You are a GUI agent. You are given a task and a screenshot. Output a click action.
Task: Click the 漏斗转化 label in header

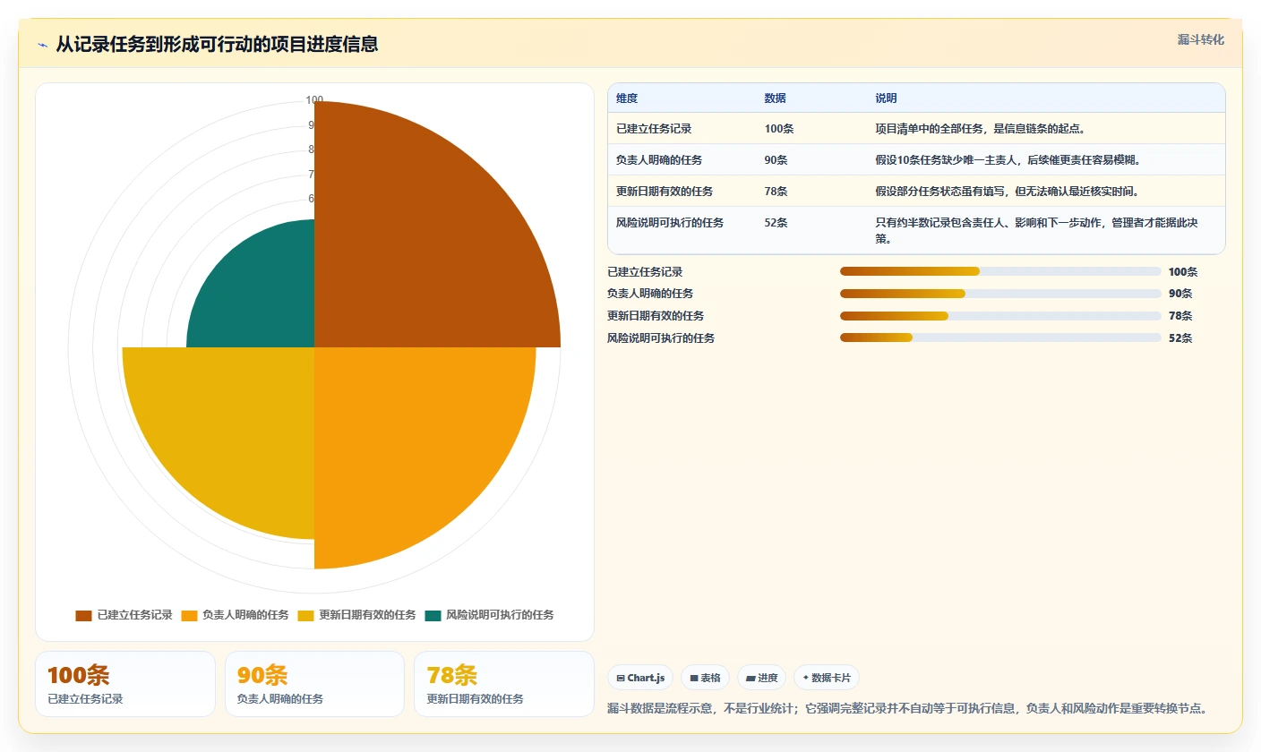click(1200, 39)
